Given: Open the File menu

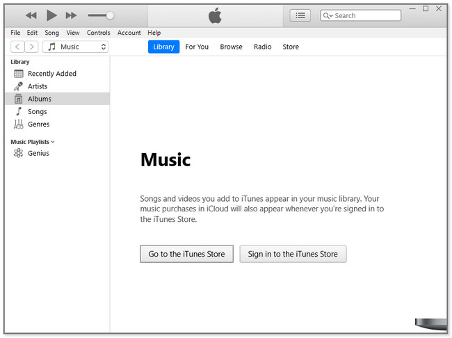Looking at the screenshot, I should tap(15, 33).
